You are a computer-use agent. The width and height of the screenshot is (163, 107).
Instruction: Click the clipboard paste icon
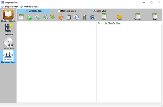[69, 17]
